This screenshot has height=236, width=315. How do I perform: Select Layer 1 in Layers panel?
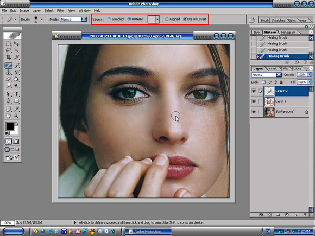[x=286, y=101]
